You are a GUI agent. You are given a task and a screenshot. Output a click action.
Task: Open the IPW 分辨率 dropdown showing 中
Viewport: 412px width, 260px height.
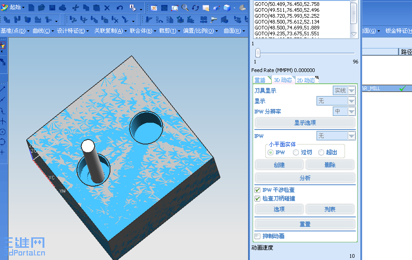pos(344,111)
